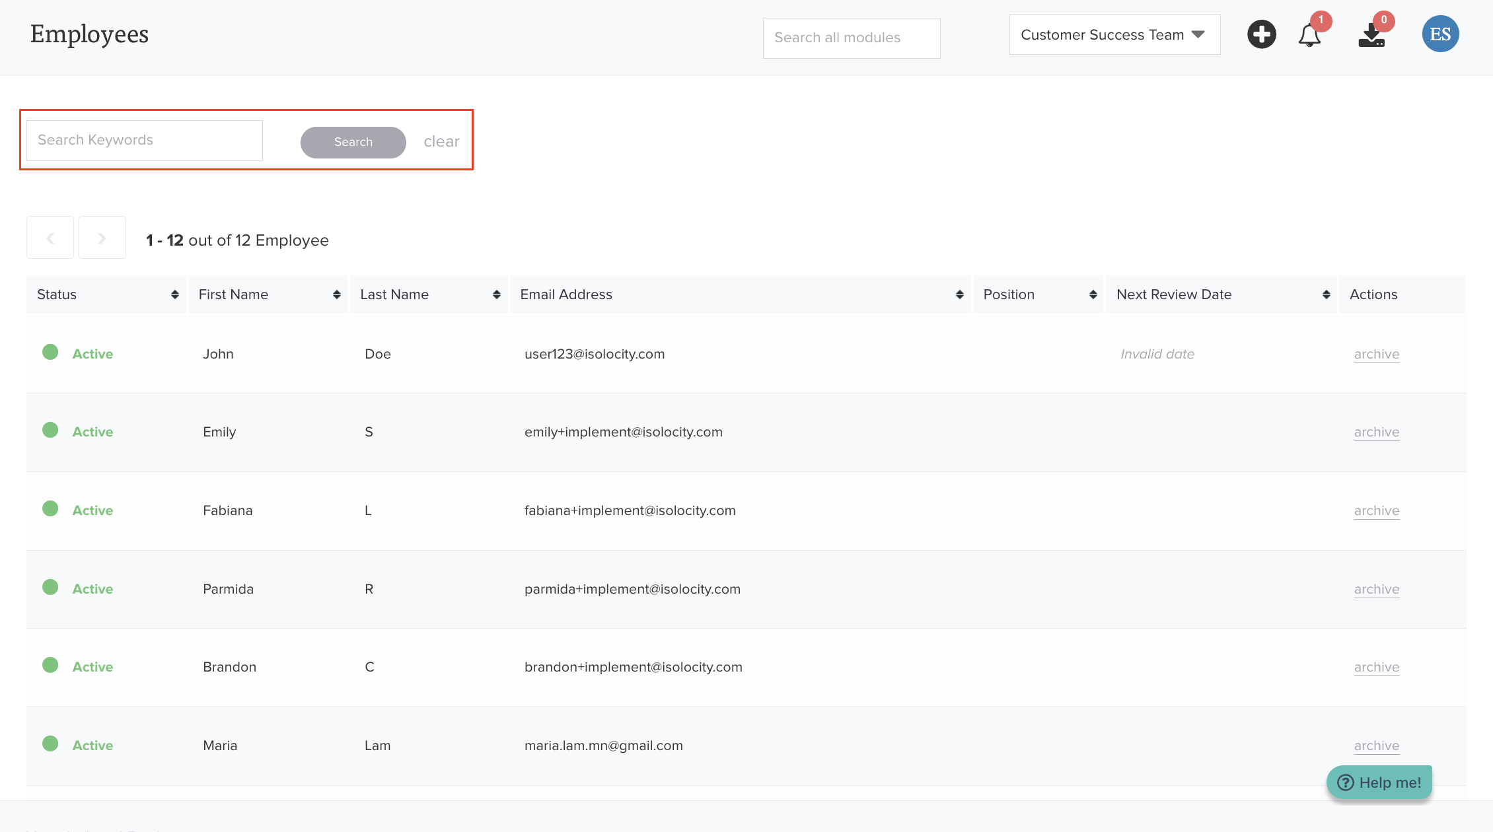
Task: Open the ES user avatar menu
Action: 1440,34
